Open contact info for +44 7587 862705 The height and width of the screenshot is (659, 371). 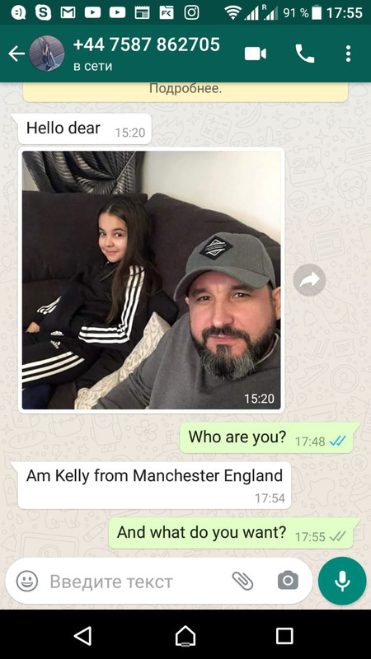[x=147, y=54]
